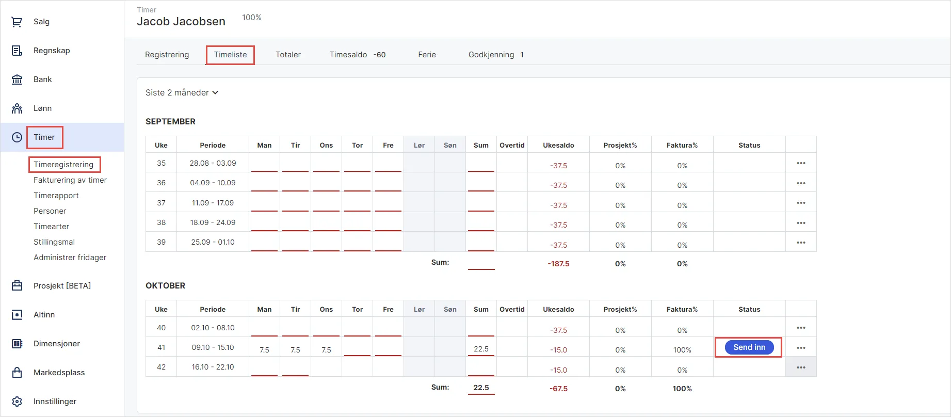The image size is (951, 417).
Task: Open Timerapport in the sidebar
Action: (x=56, y=196)
